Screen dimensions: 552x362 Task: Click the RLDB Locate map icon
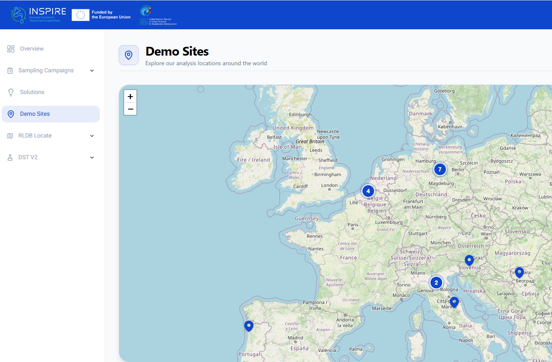click(10, 136)
